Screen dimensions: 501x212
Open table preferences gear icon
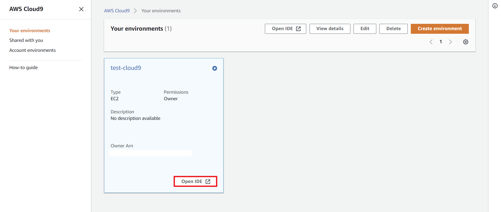466,42
